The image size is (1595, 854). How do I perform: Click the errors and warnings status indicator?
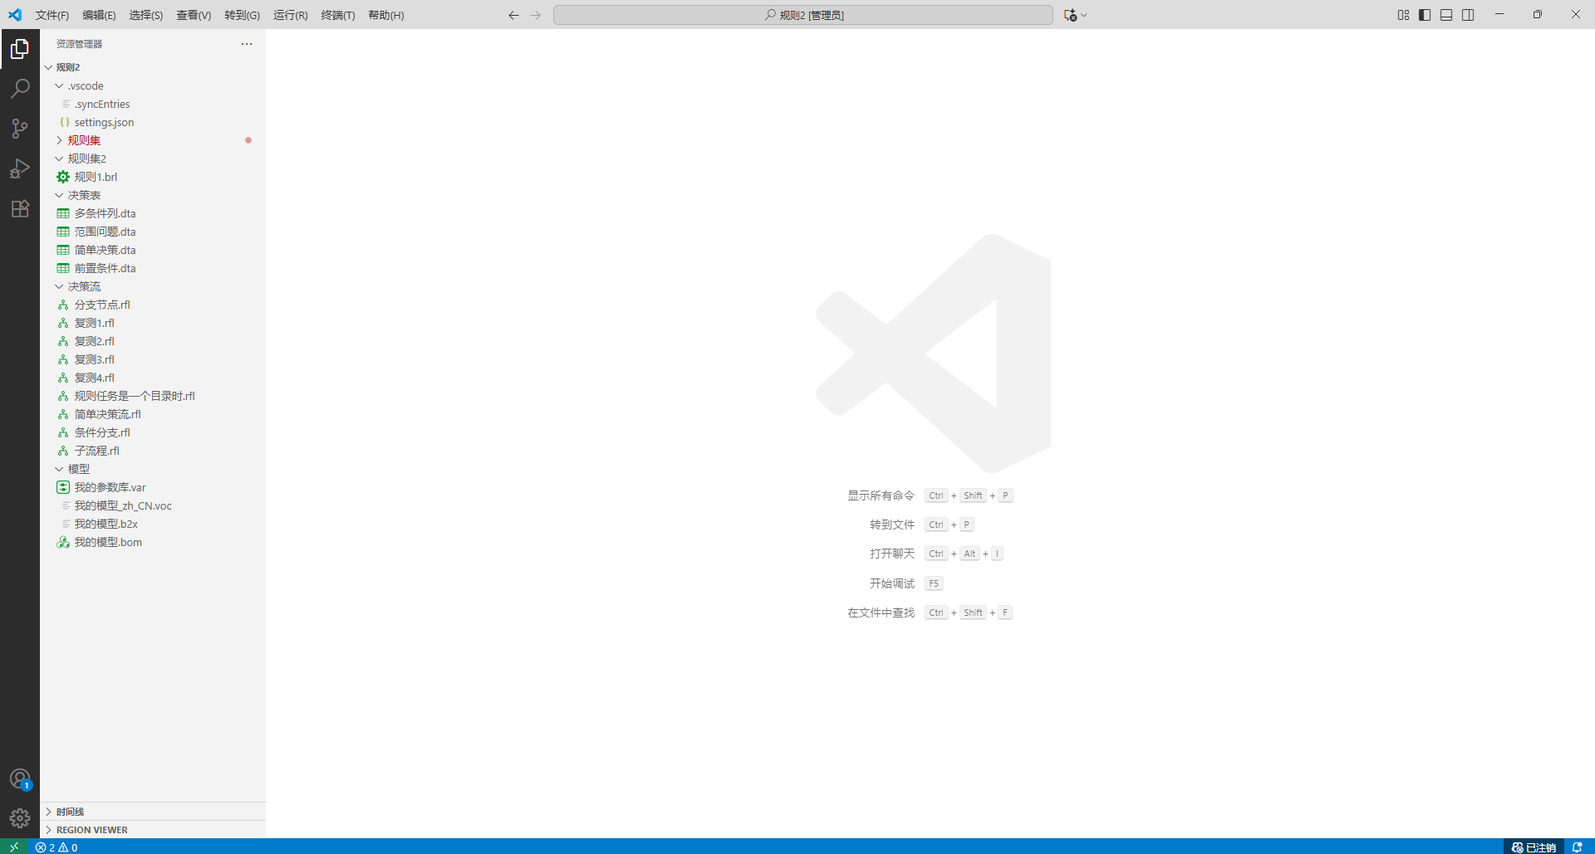click(x=56, y=847)
